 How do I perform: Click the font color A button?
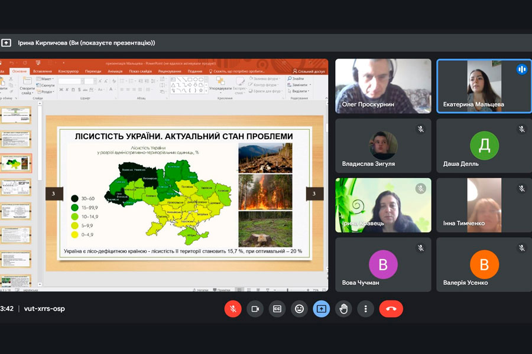[x=111, y=90]
